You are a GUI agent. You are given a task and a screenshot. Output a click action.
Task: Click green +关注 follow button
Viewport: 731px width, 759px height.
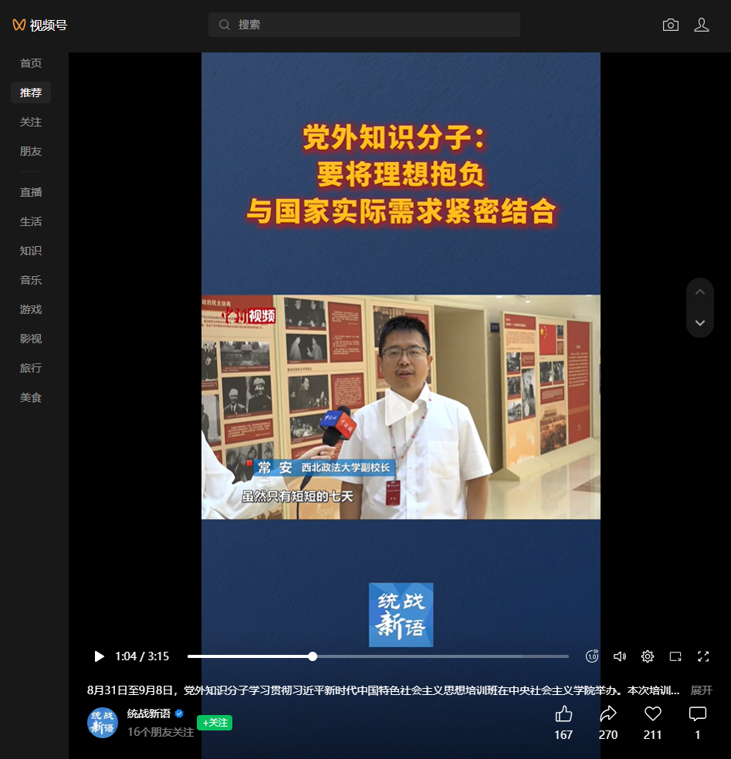(215, 723)
